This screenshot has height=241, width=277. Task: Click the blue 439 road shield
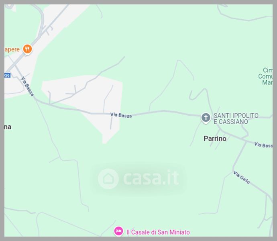7,76
